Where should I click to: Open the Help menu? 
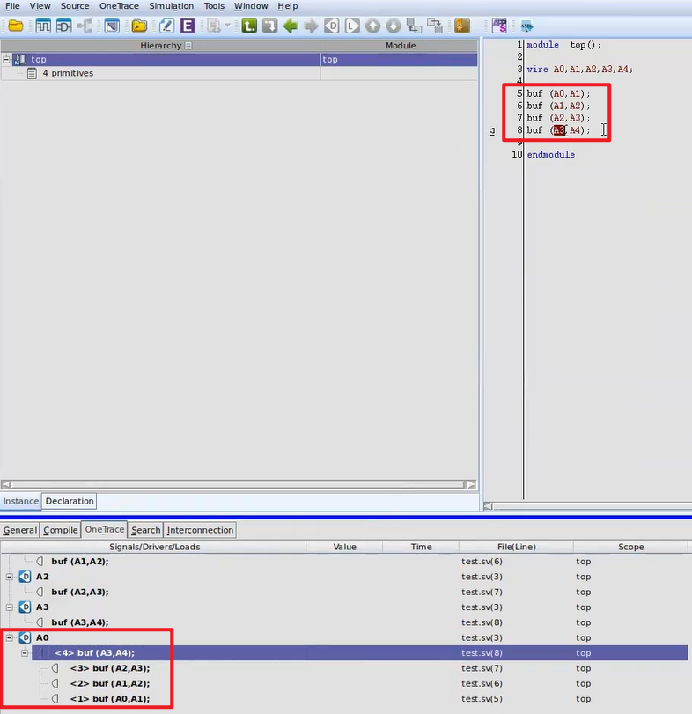tap(288, 6)
